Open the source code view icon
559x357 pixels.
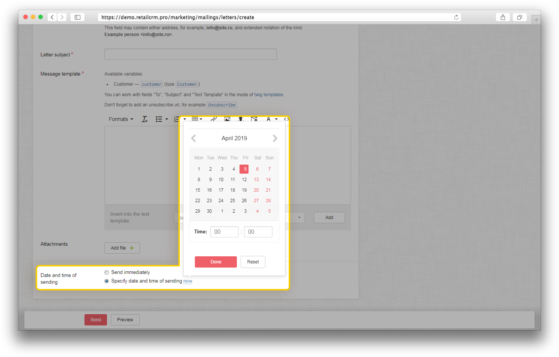286,119
